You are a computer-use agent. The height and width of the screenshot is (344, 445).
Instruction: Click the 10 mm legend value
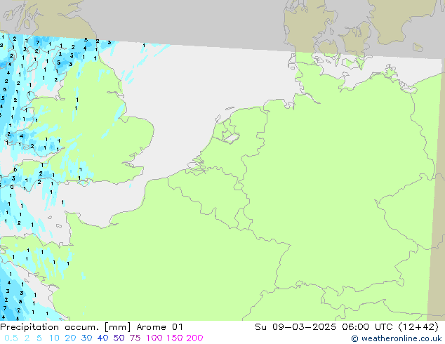(x=54, y=338)
